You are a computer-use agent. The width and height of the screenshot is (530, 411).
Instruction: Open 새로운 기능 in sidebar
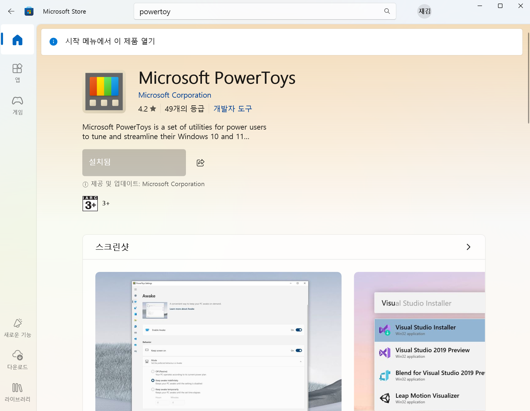point(17,328)
